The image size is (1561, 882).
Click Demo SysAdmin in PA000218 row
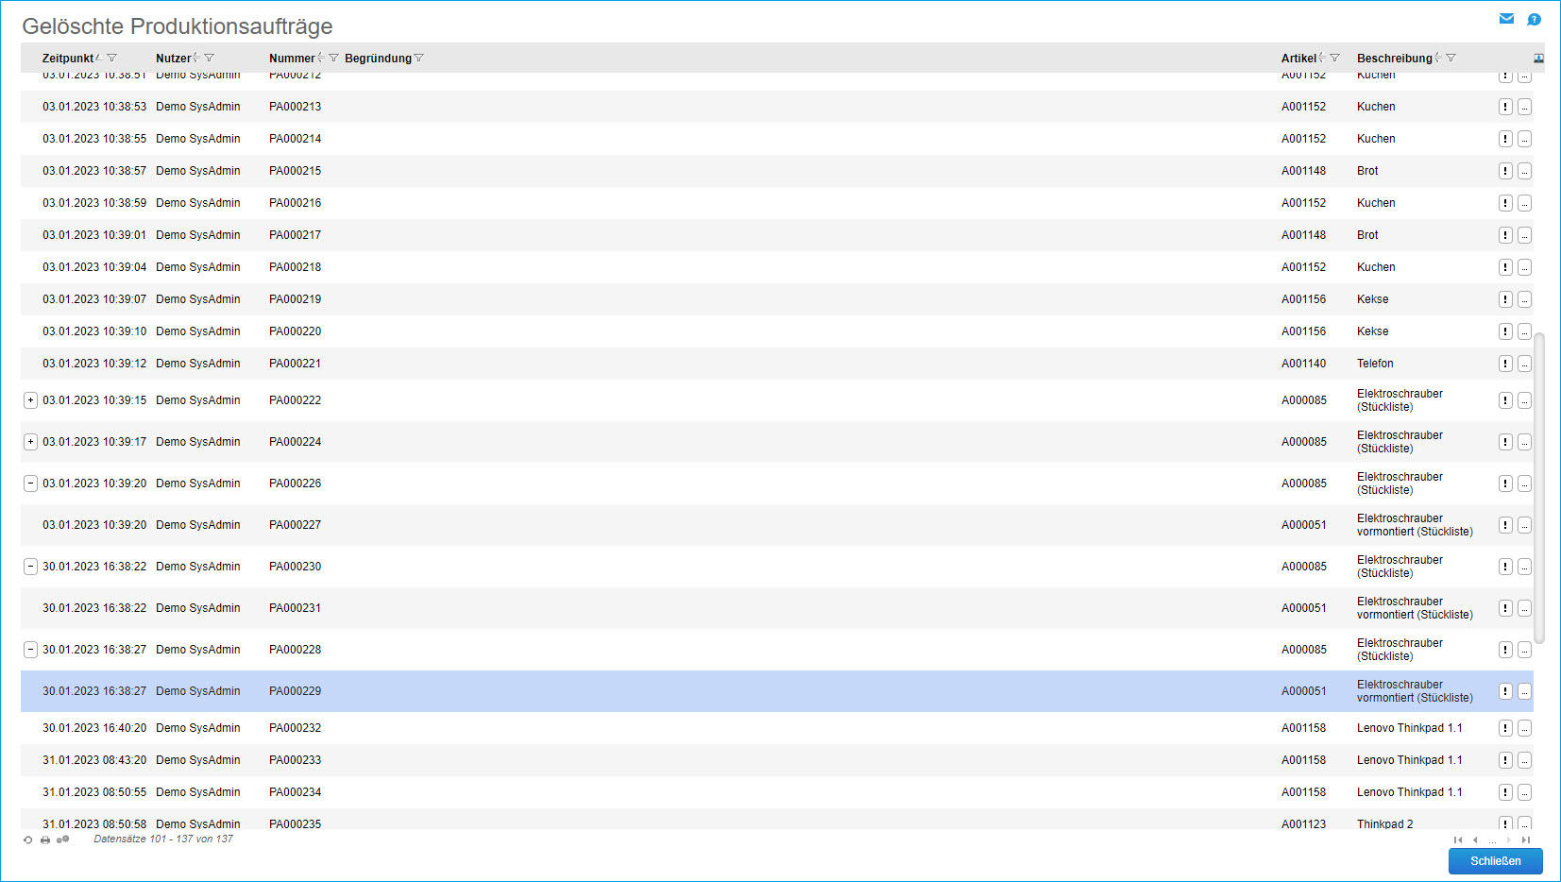pos(198,267)
